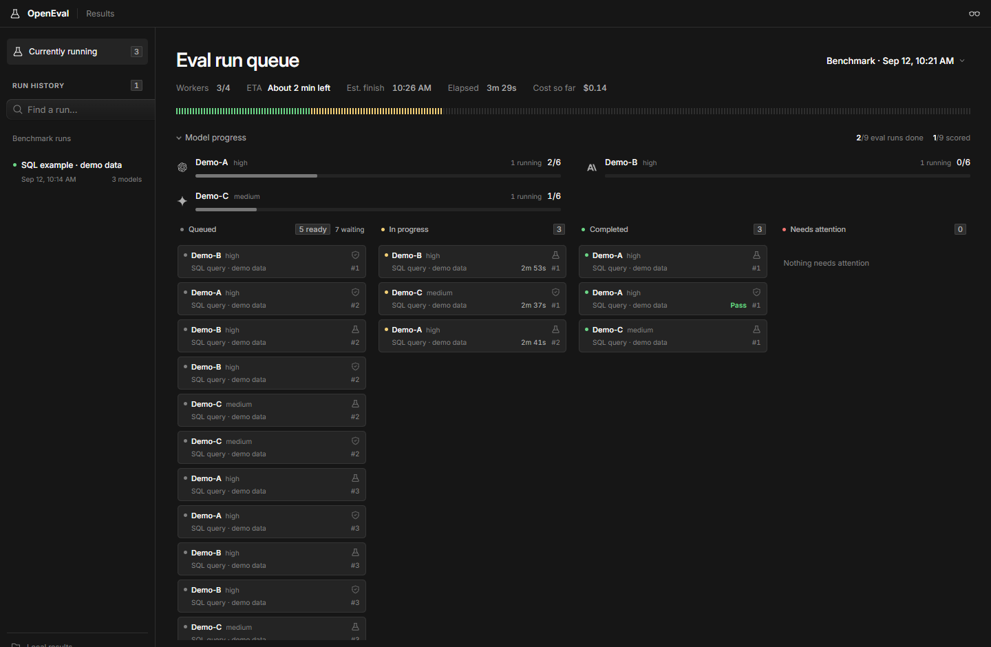The image size is (991, 647).
Task: Open the in-progress Demo-B card at 2m 53s
Action: click(472, 262)
